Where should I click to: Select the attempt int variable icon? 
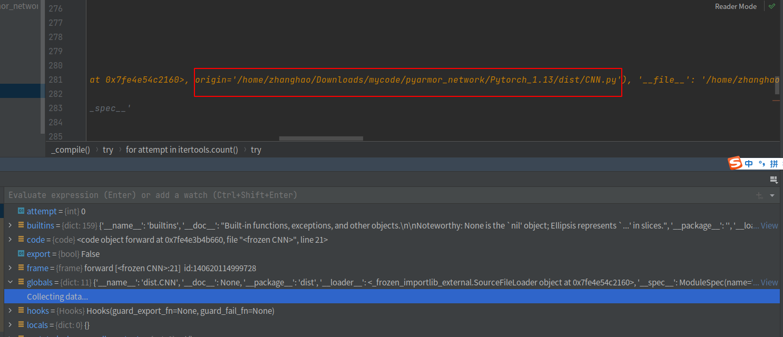[21, 211]
